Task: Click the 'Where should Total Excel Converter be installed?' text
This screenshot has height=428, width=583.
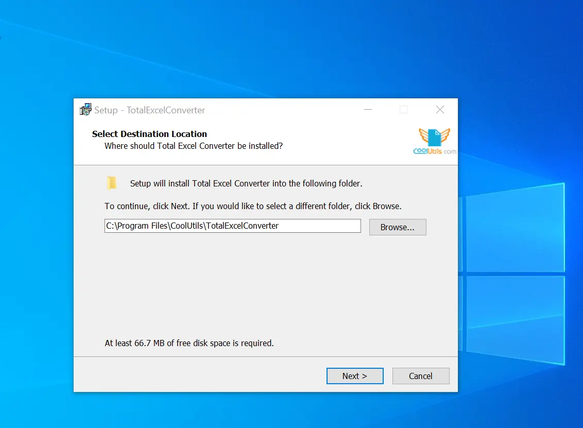Action: tap(193, 146)
